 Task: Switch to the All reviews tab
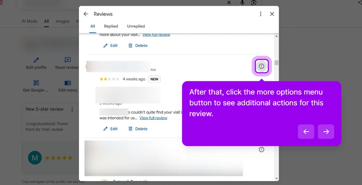(x=93, y=26)
